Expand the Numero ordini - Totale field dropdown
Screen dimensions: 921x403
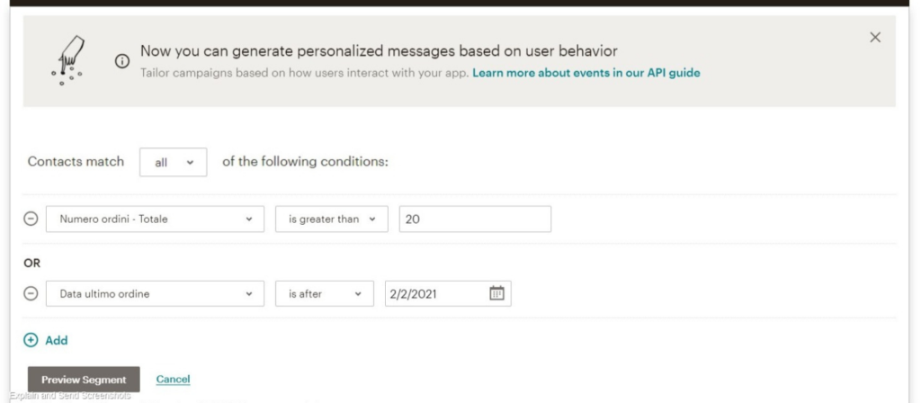tap(155, 219)
